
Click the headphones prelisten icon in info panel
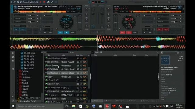[x=178, y=53]
